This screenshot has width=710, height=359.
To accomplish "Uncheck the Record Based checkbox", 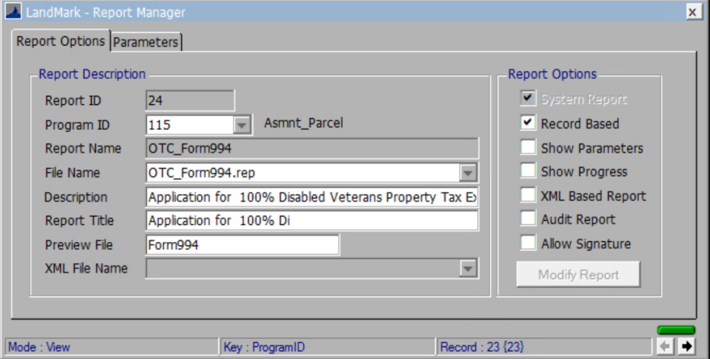I will (528, 123).
